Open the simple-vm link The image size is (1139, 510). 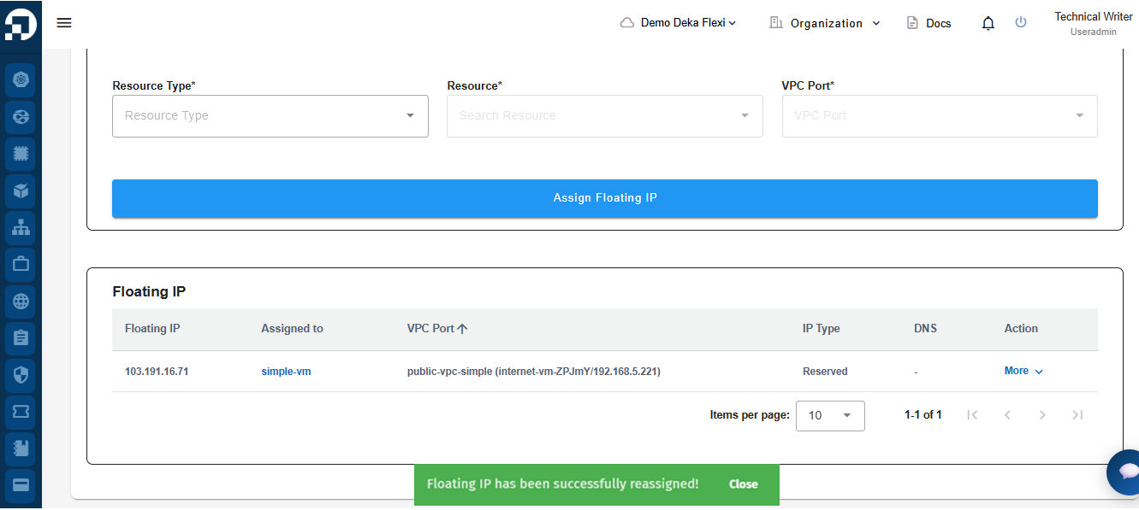coord(286,372)
